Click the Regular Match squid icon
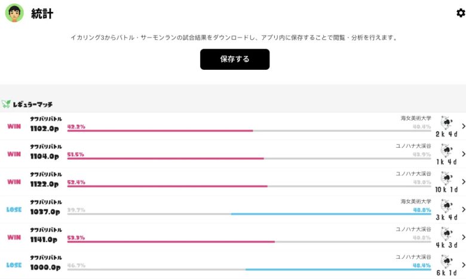Screen dimensions: 466x279 coord(7,104)
